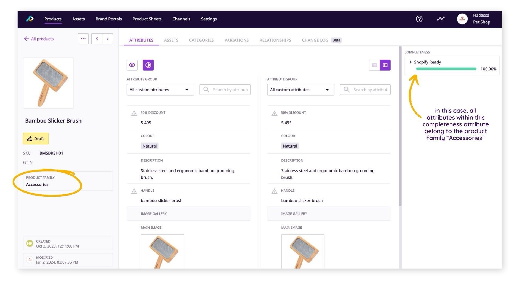Toggle the Draft status badge
The image size is (522, 287).
(36, 139)
